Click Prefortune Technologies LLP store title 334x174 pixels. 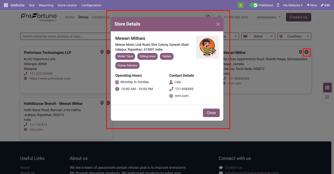tap(48, 52)
